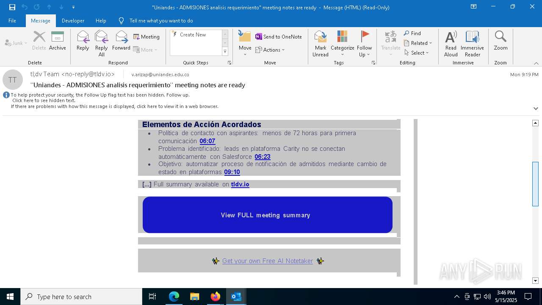Expand the Quick Steps gallery
Viewport: 542px width, 305px height.
coord(225,52)
